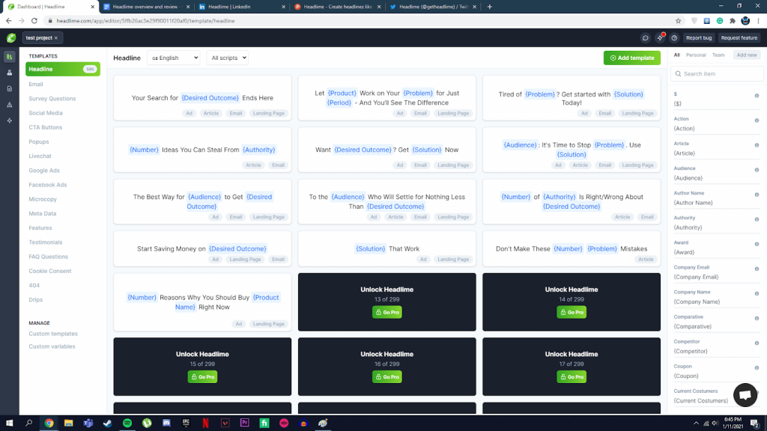Select the Headline templates category
767x431 pixels.
tap(63, 70)
